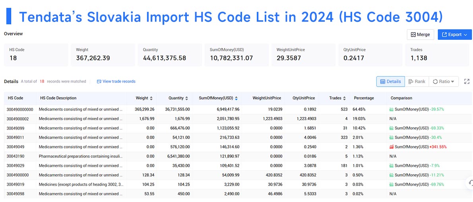Screen dimensions: 473x202
Task: Select HS Code 30043190 cell
Action: point(16,156)
